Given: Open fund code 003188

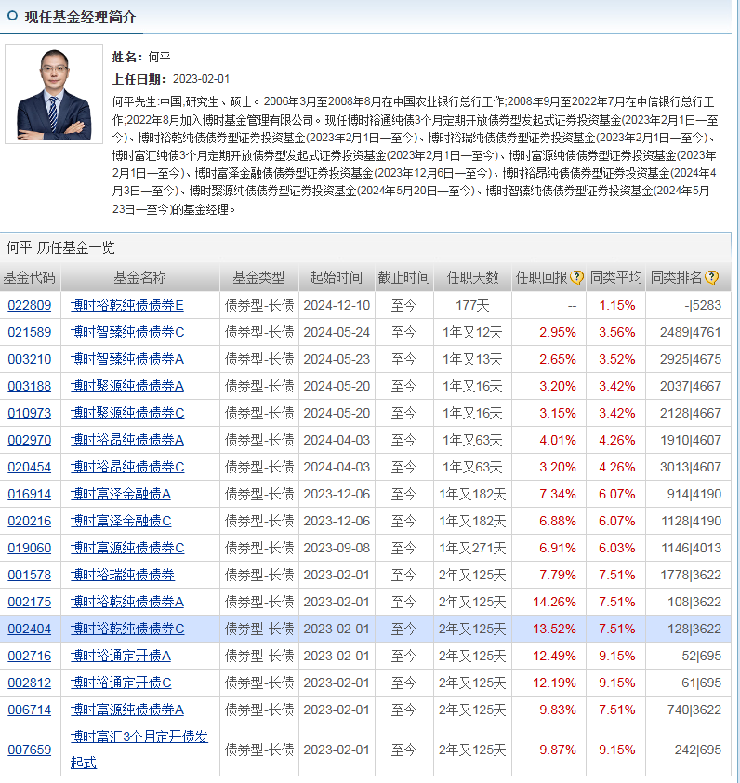Looking at the screenshot, I should 30,386.
